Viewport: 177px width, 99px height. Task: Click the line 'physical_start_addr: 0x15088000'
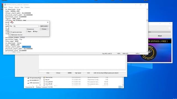pyautogui.click(x=19, y=49)
